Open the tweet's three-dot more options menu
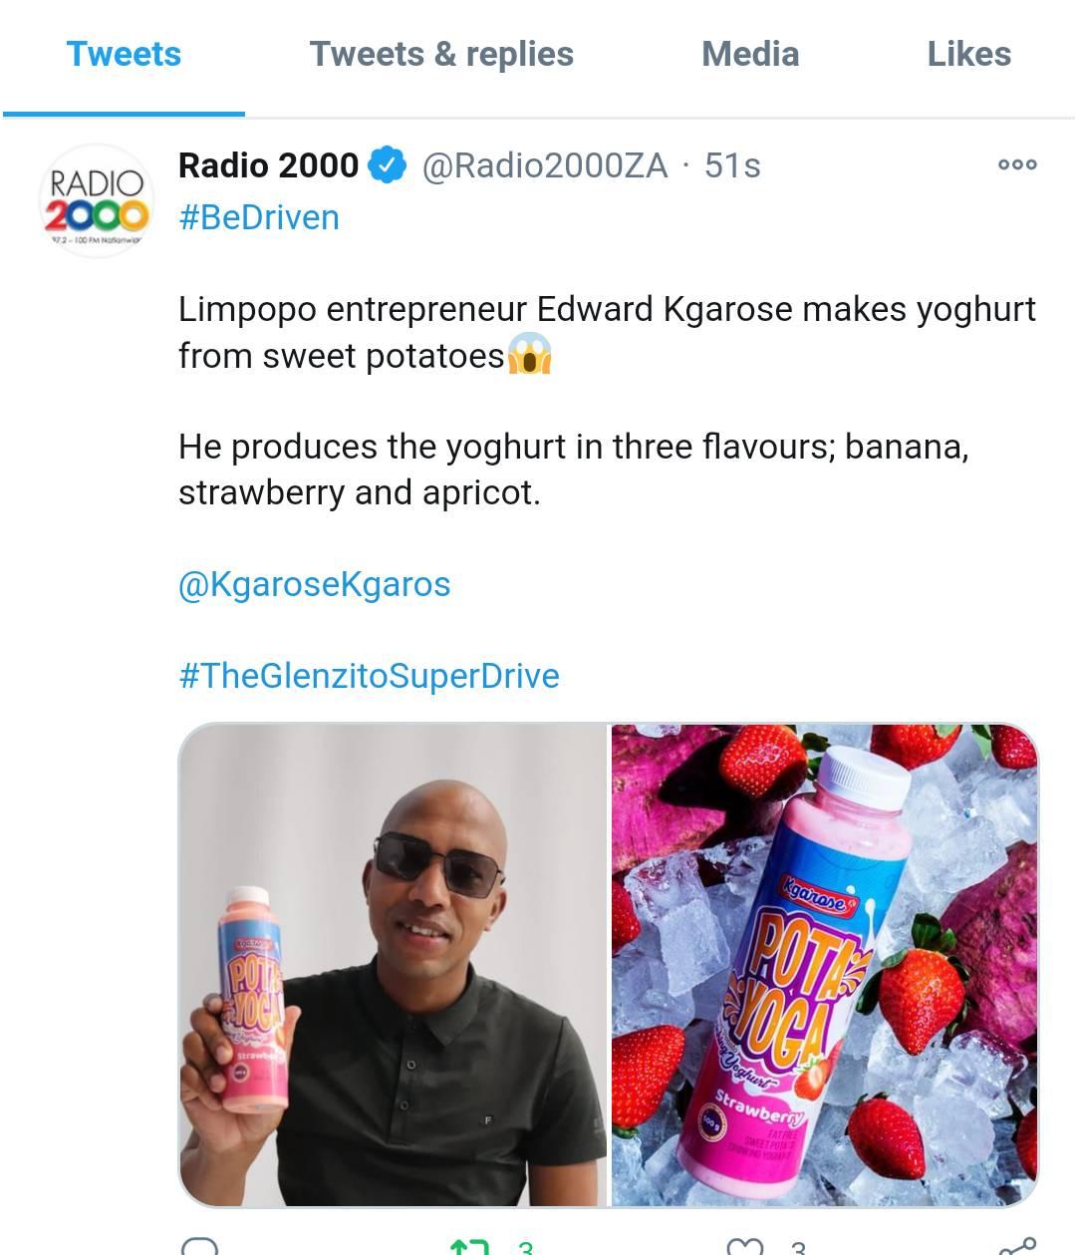 click(x=1017, y=164)
